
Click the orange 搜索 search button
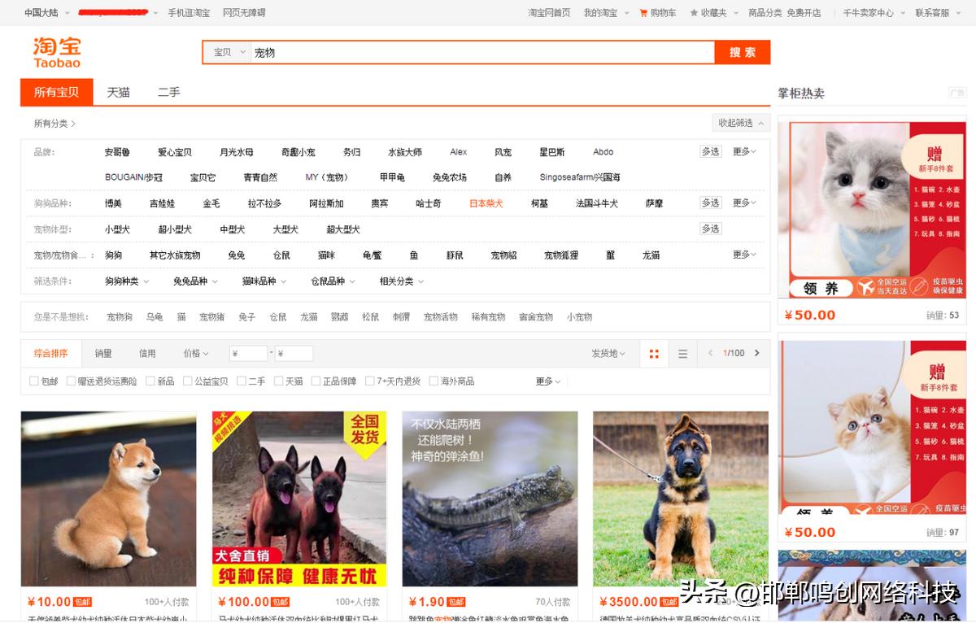pos(743,52)
